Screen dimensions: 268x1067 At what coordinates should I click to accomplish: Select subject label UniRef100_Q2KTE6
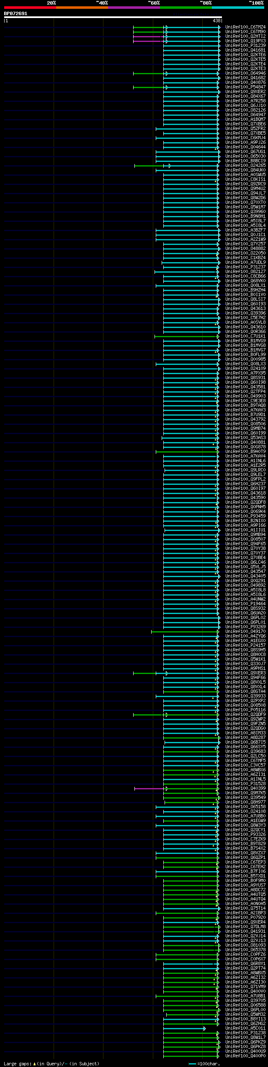pos(245,55)
